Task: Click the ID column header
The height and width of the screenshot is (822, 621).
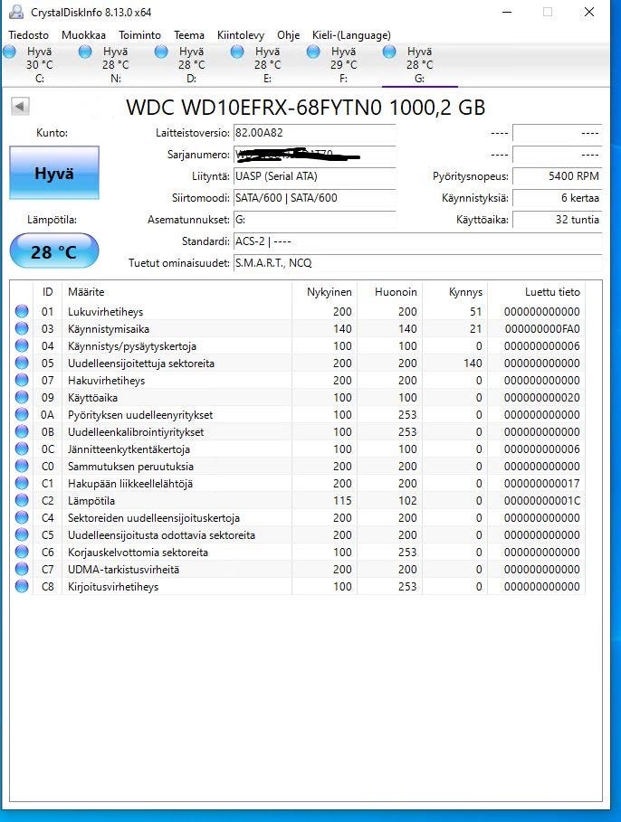Action: coord(48,292)
